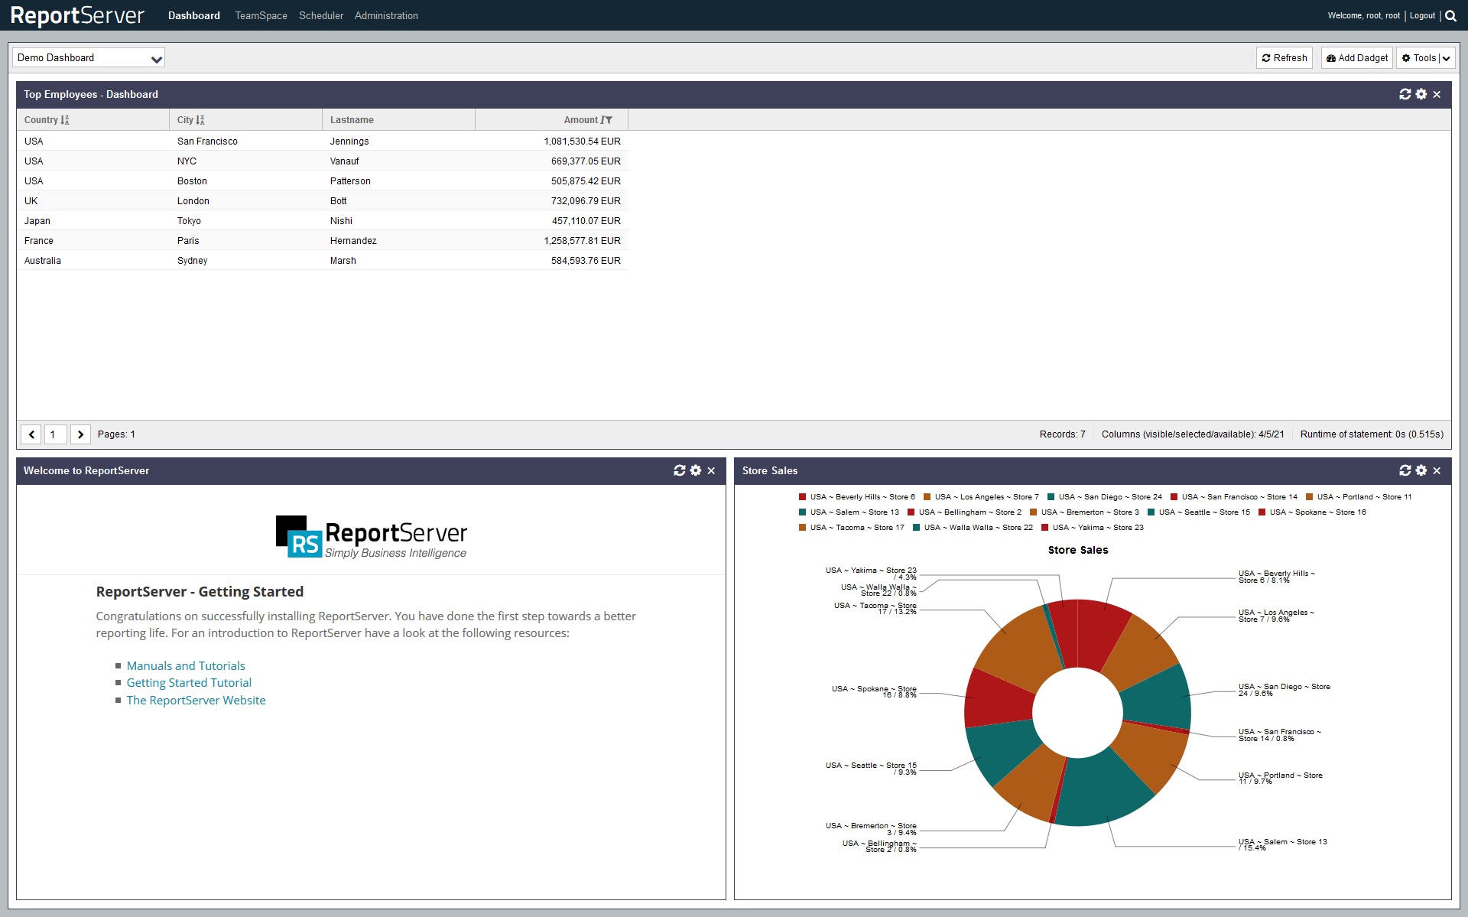Toggle the City column sort order
Screen dimensions: 1468x917
(x=203, y=119)
